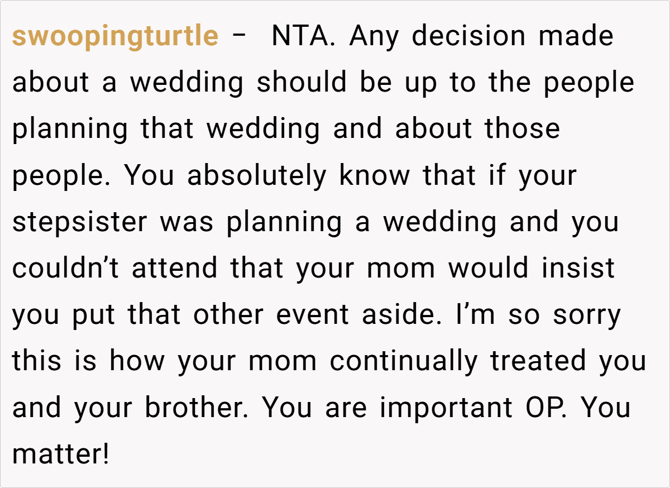Click the word "absolutely" in the comment
This screenshot has width=670, height=488.
257,176
